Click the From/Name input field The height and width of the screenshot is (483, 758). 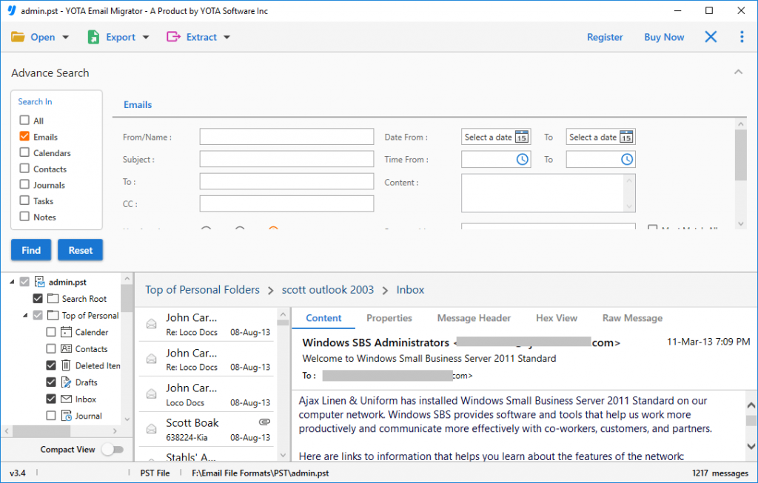(x=286, y=137)
